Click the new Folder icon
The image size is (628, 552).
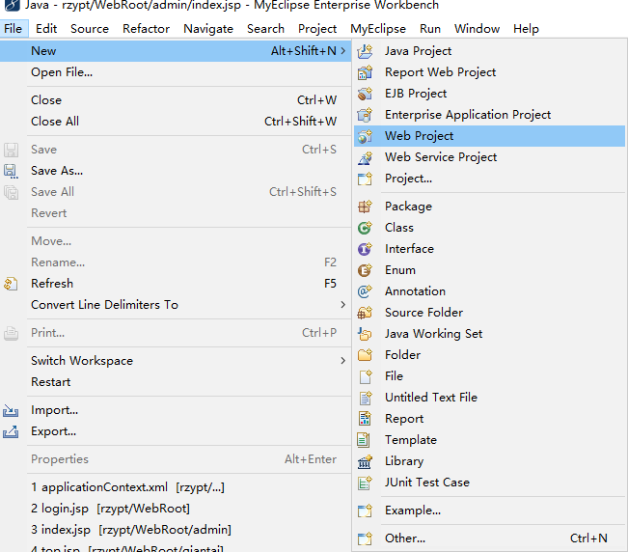(x=365, y=355)
